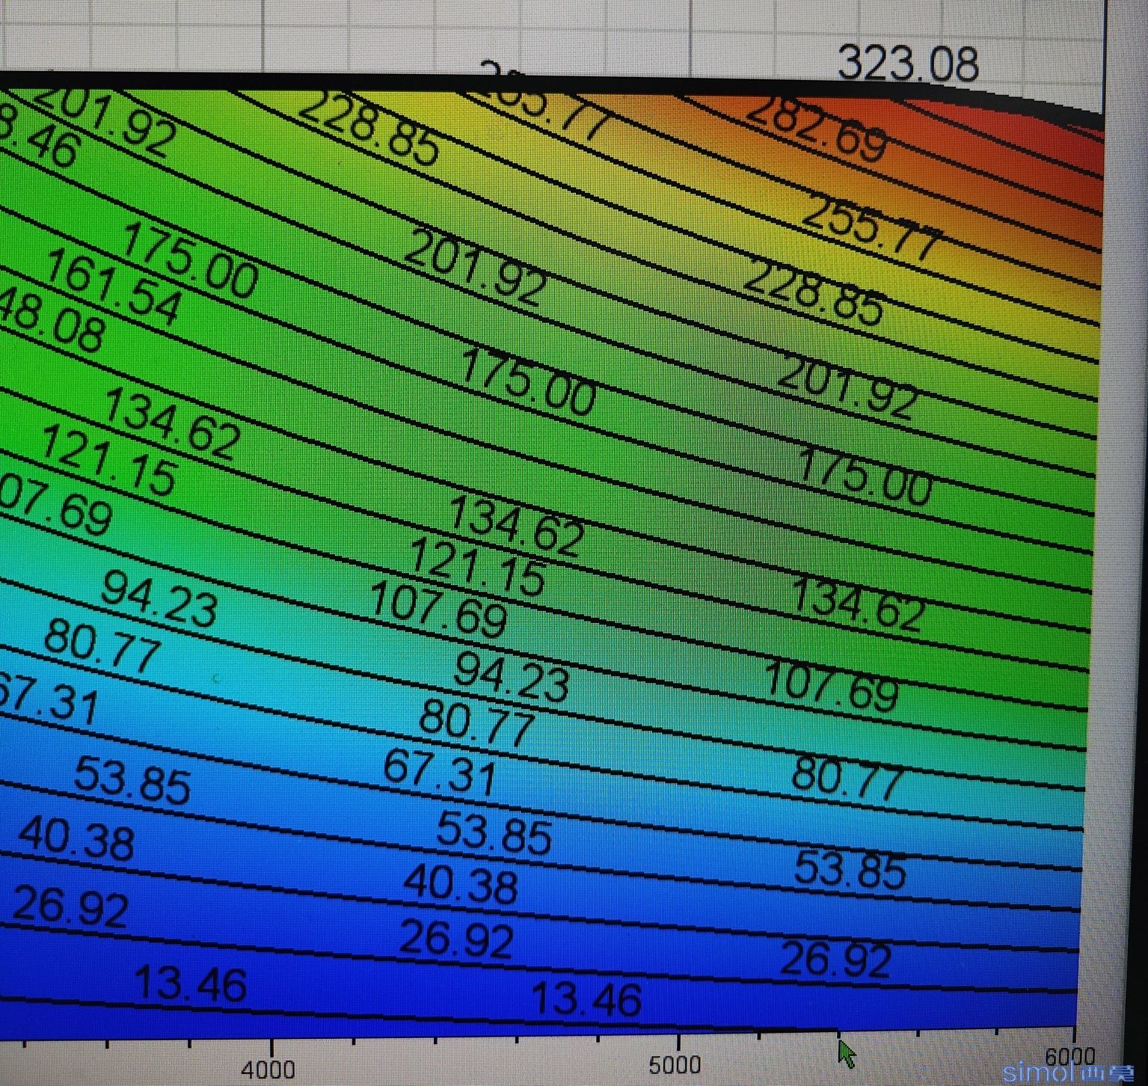Click the 6000 x-axis tick label
The height and width of the screenshot is (1086, 1148).
1070,1057
